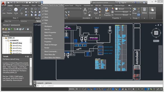
Task: Click the Plot printer icon in quick access toolbar
Action: 27,3
